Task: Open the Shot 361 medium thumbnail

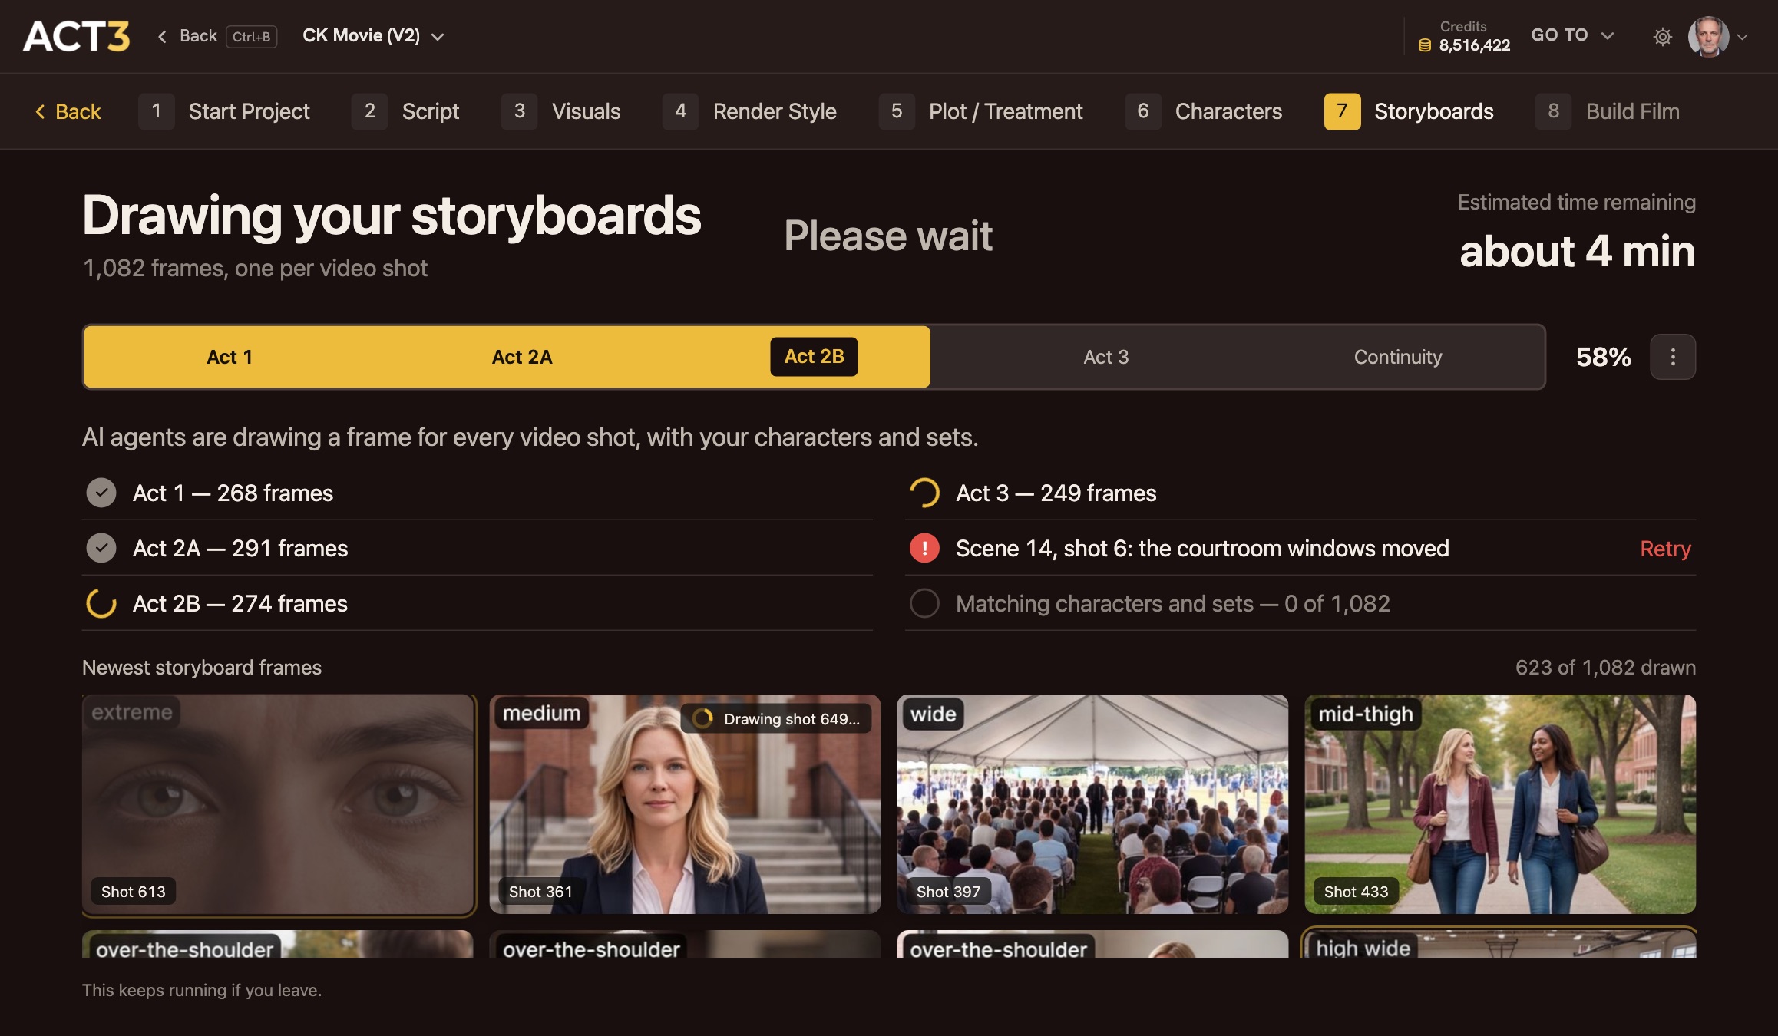Action: point(685,804)
